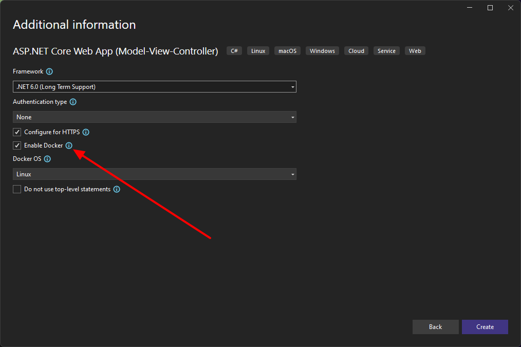
Task: Click the Additional information heading
Action: (75, 25)
